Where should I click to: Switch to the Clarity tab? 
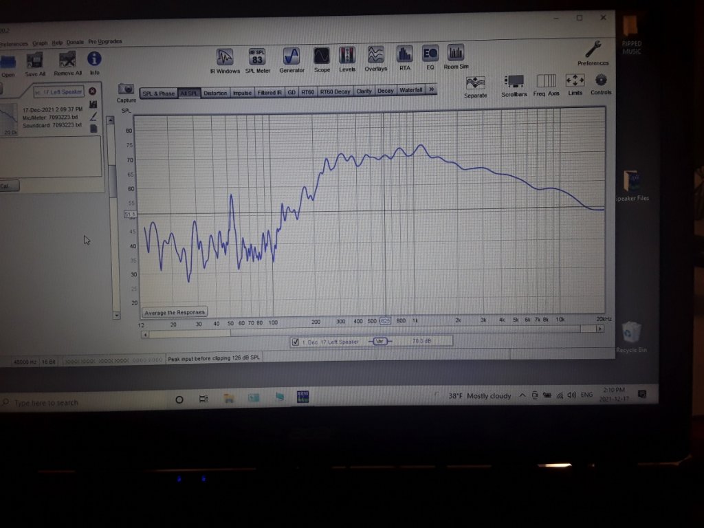(x=364, y=91)
